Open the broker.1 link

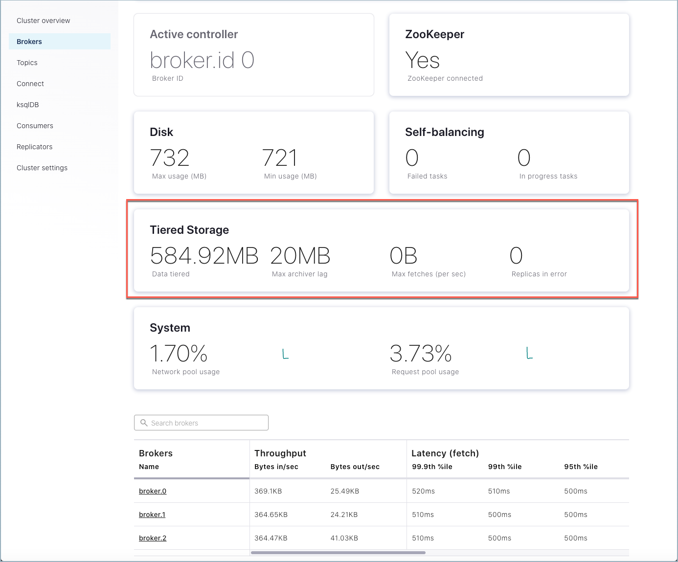point(152,515)
